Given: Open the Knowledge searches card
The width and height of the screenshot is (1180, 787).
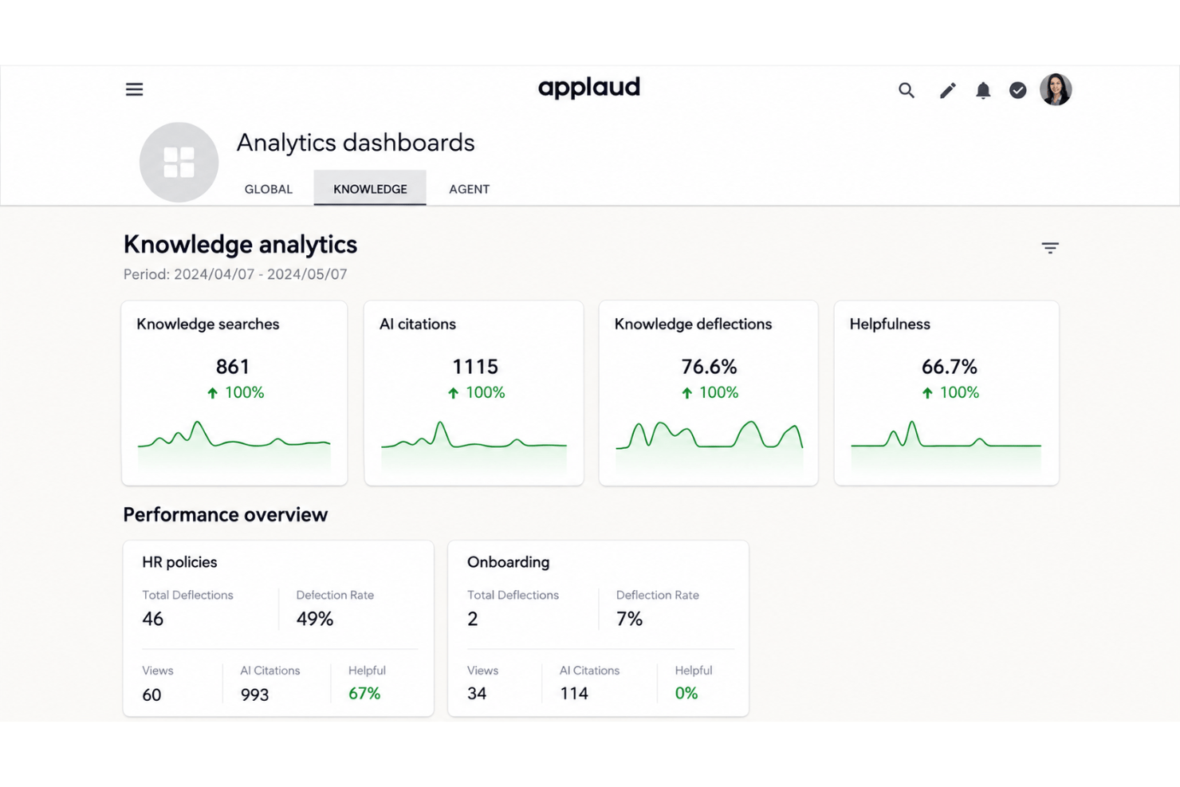Looking at the screenshot, I should 234,392.
